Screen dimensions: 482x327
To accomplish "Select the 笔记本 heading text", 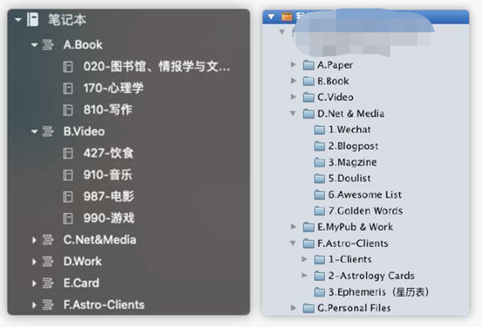I will 67,20.
